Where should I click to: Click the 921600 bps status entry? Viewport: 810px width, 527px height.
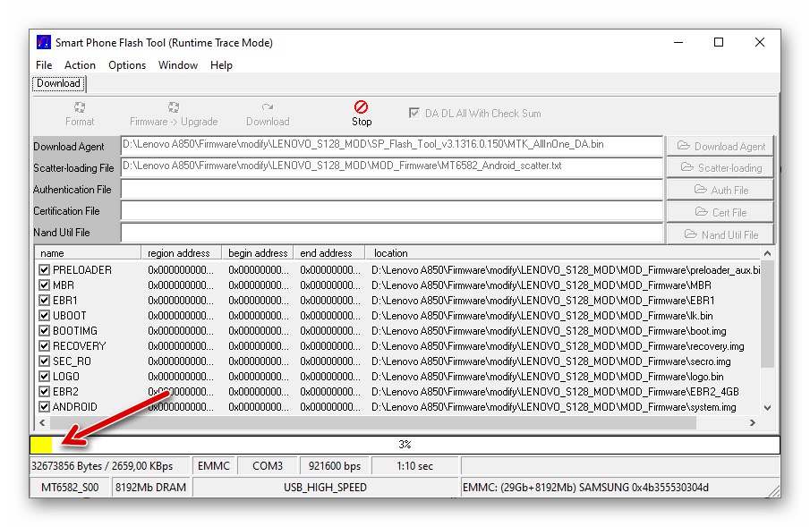[x=335, y=466]
